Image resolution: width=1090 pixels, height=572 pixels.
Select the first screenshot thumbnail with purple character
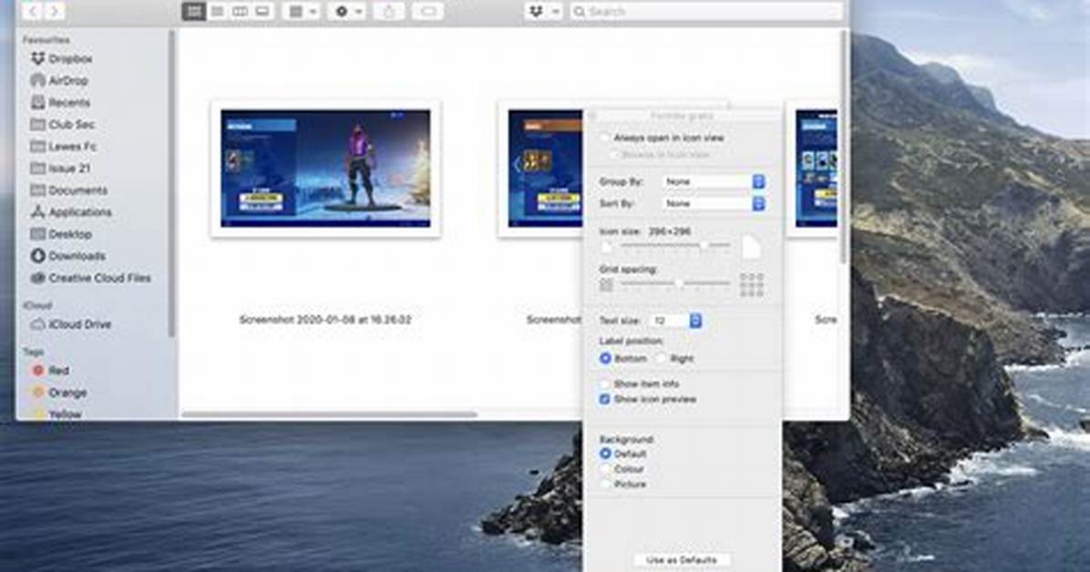coord(325,169)
